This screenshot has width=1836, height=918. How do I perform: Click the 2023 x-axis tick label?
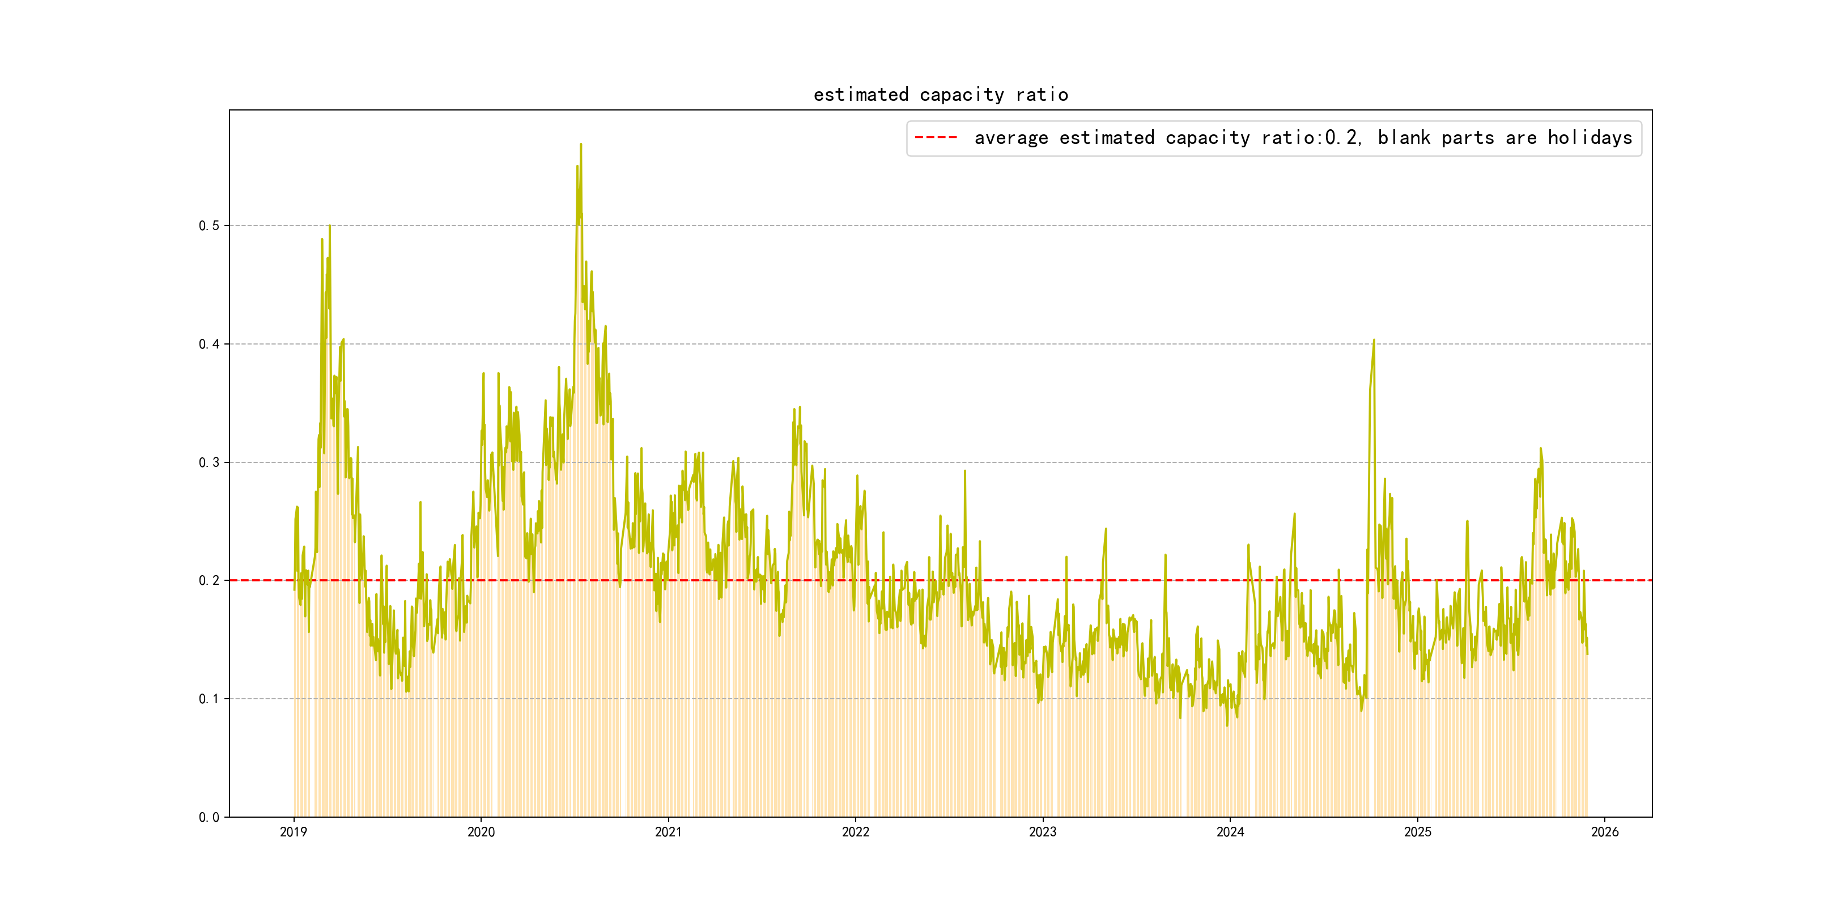pos(1042,832)
